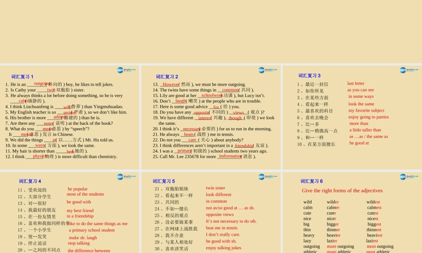Click the SmartEDU logo on slide 词汇复习 2
The width and height of the screenshot is (422, 253).
[x=262, y=71]
